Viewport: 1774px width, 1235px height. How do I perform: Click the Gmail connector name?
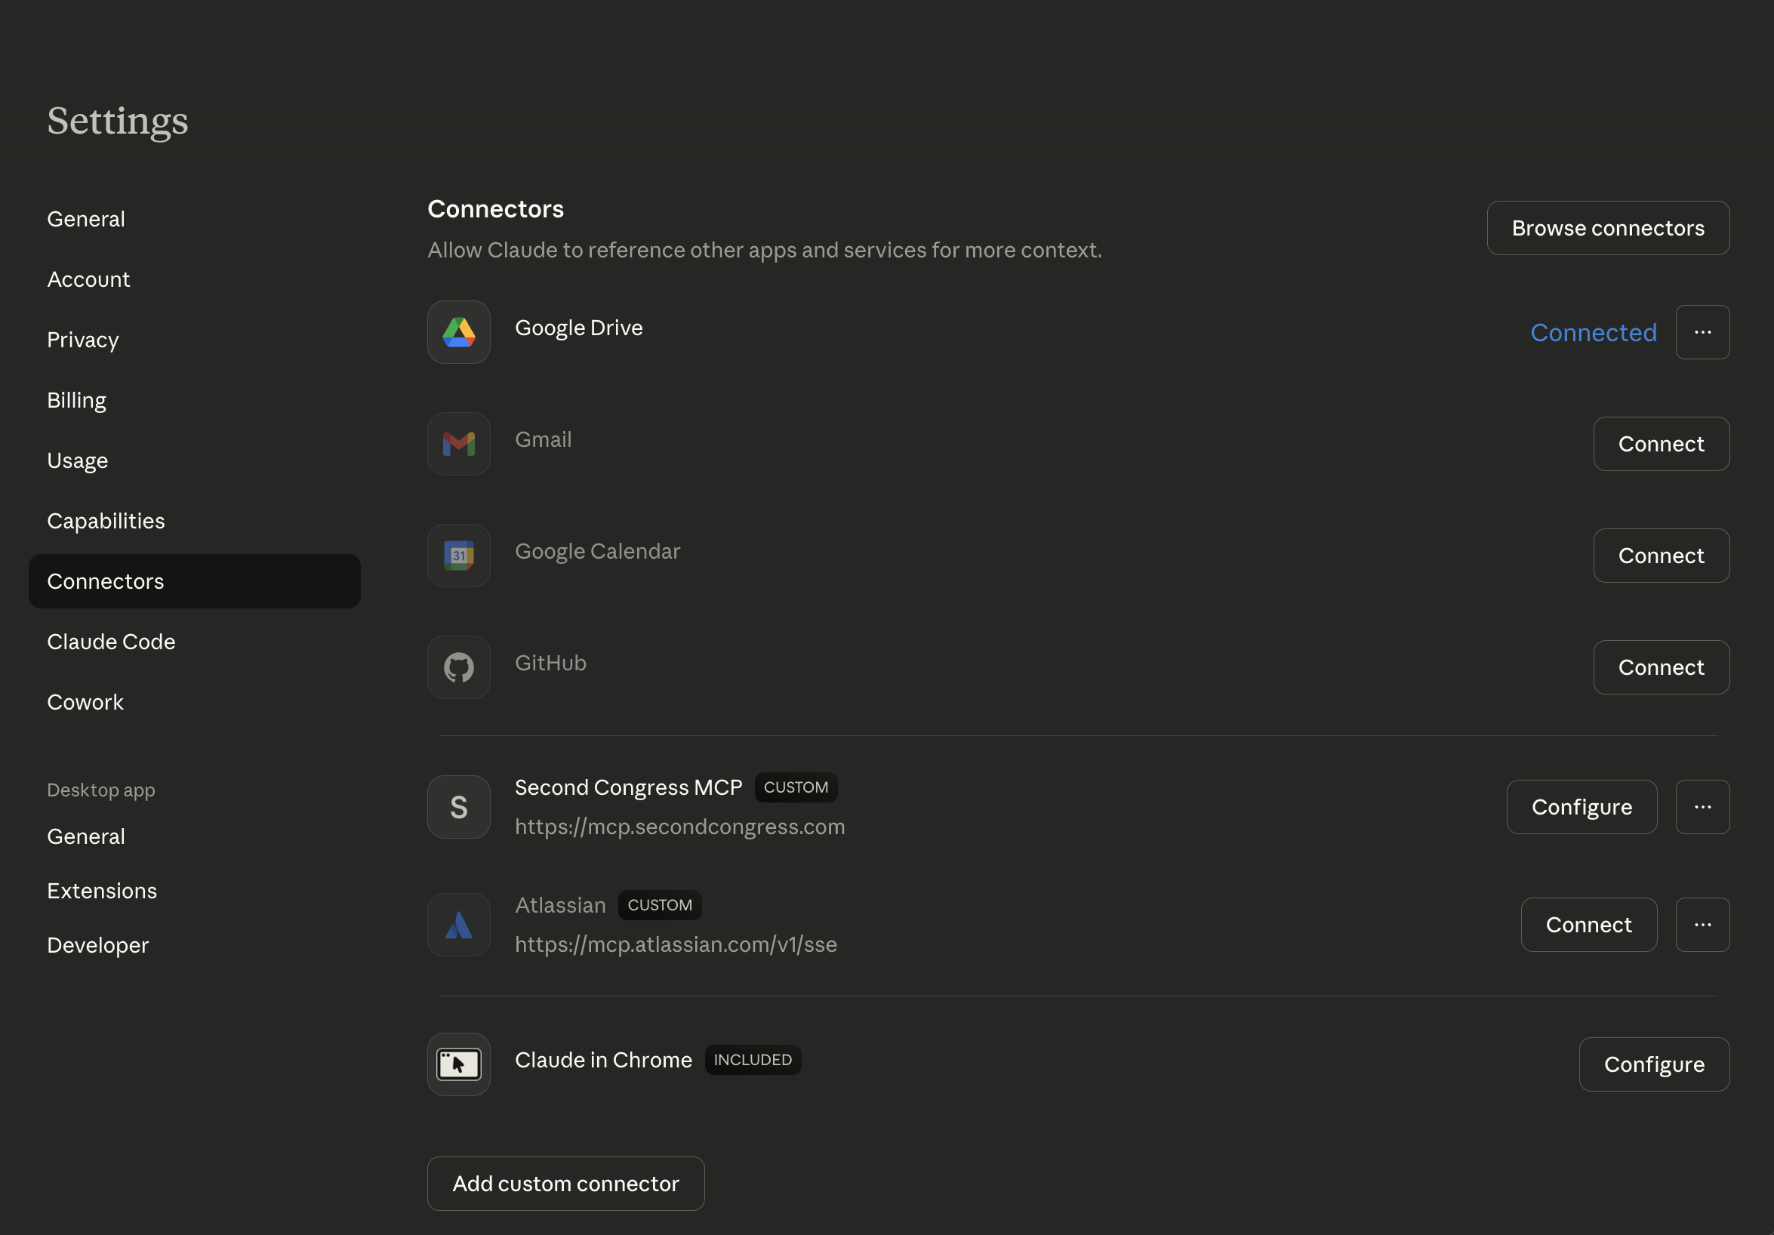[544, 439]
